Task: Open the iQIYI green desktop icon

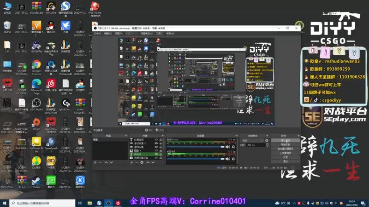Action: (51, 182)
